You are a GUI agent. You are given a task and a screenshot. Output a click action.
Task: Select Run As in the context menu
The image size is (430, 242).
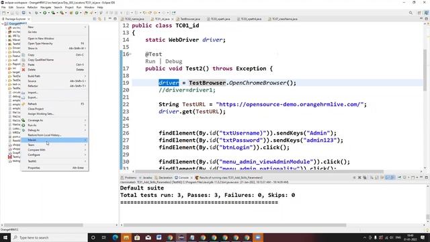(x=54, y=125)
